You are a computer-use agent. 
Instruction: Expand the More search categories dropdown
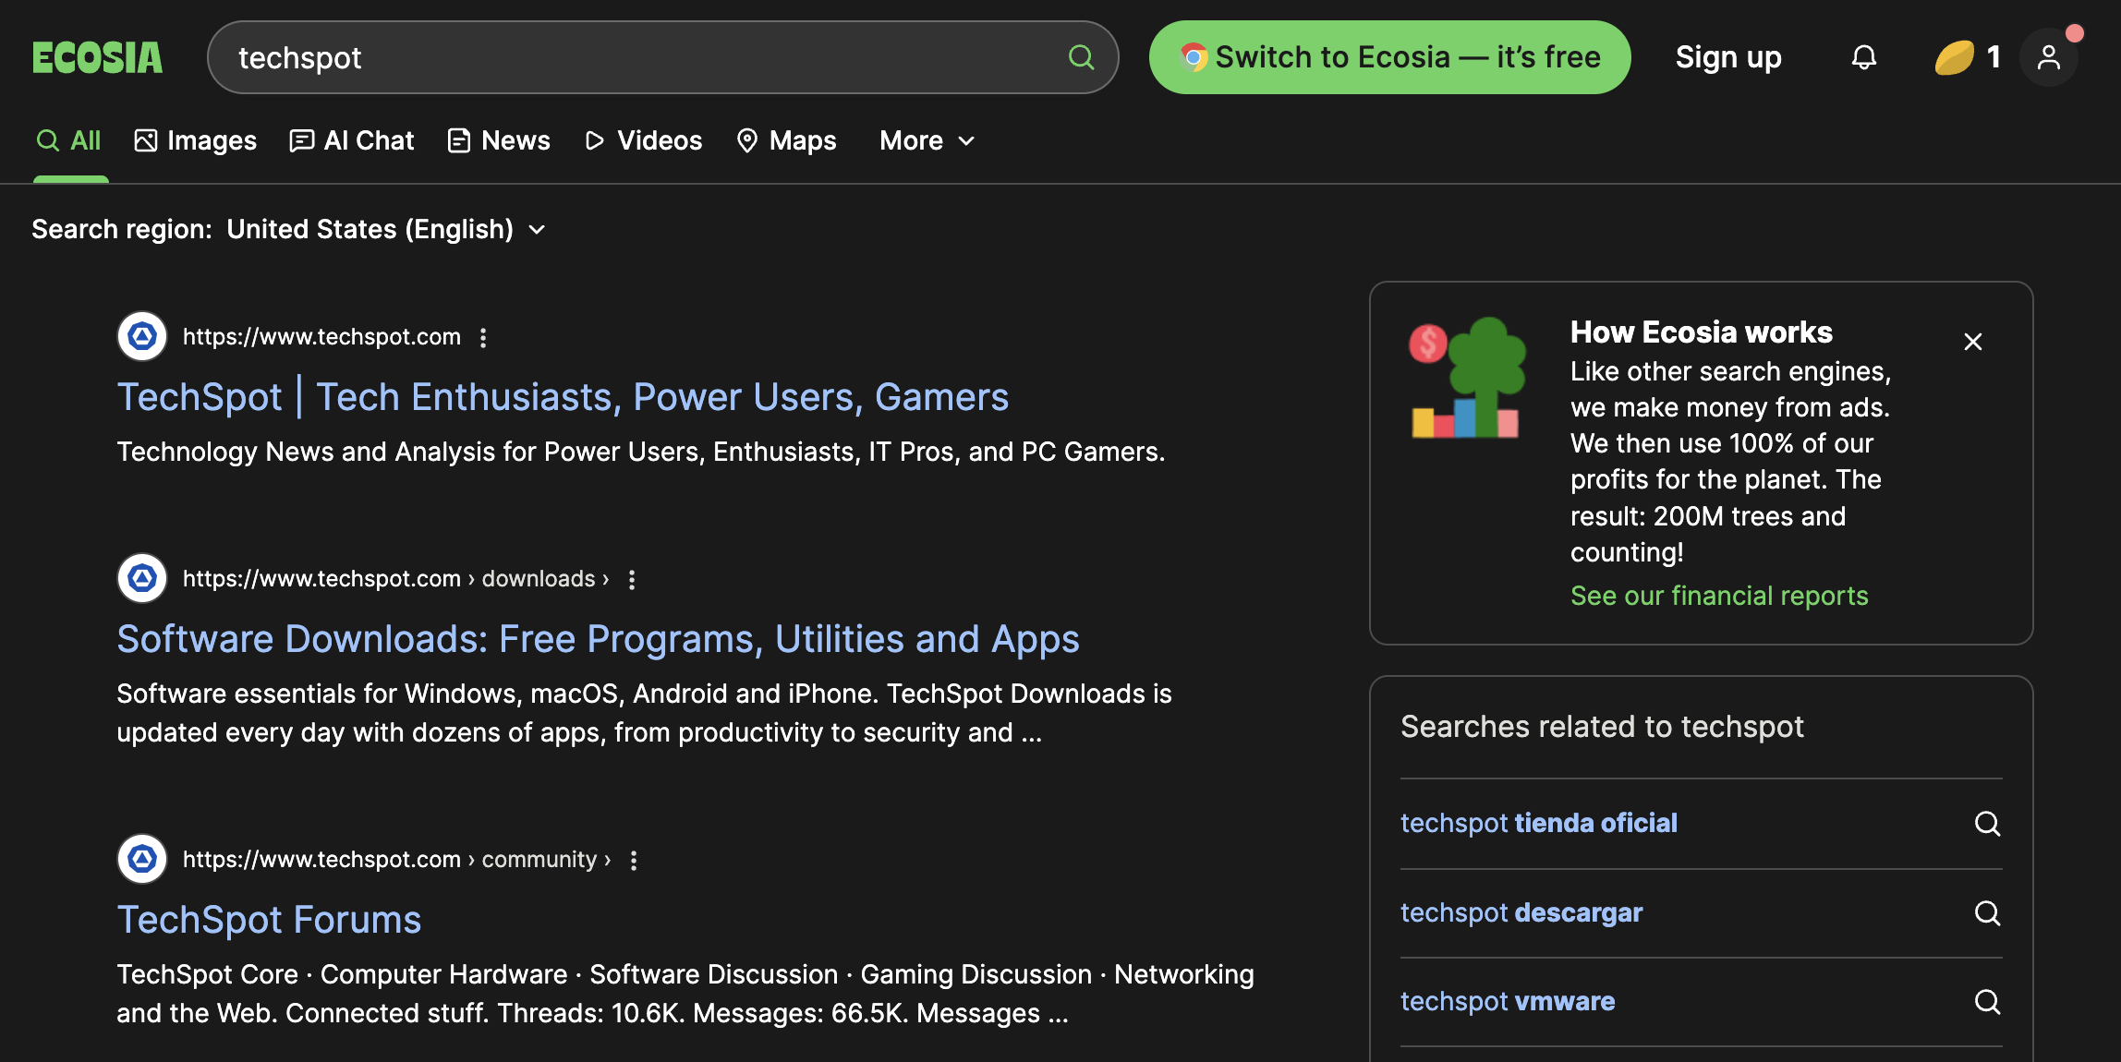(x=927, y=140)
